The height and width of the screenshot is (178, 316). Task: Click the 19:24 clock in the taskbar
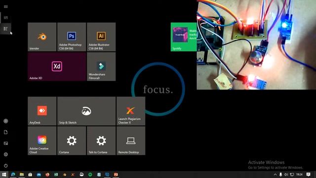(x=300, y=175)
